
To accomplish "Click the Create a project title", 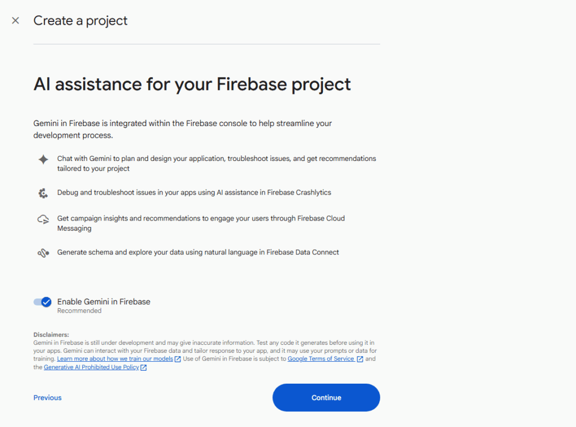I will coord(80,21).
